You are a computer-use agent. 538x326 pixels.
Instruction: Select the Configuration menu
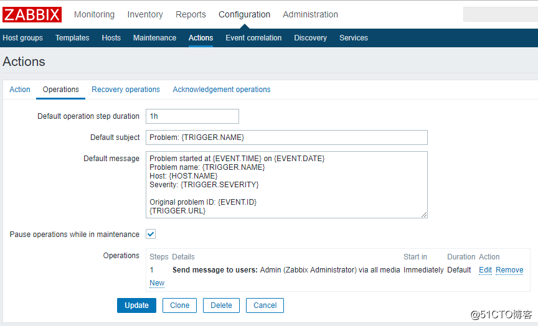coord(244,14)
